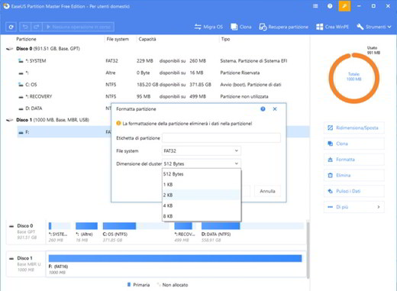Open the File system FAT32 dropdown
Screen dimensions: 397x291
[x=201, y=150]
